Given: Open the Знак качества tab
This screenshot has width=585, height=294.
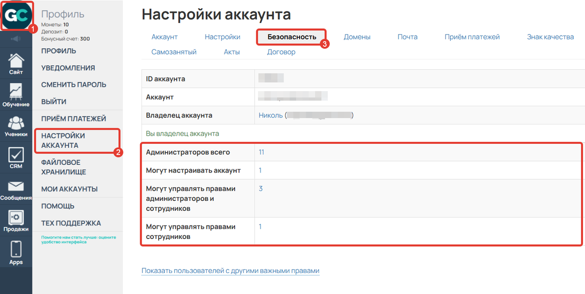Looking at the screenshot, I should [550, 37].
